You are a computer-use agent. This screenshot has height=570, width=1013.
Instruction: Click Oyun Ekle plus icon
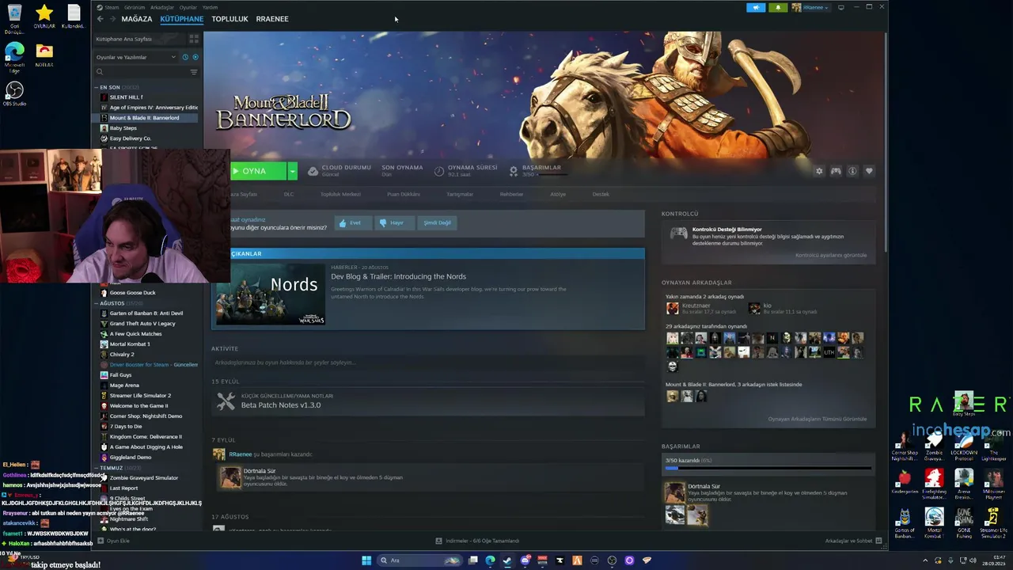pyautogui.click(x=101, y=541)
